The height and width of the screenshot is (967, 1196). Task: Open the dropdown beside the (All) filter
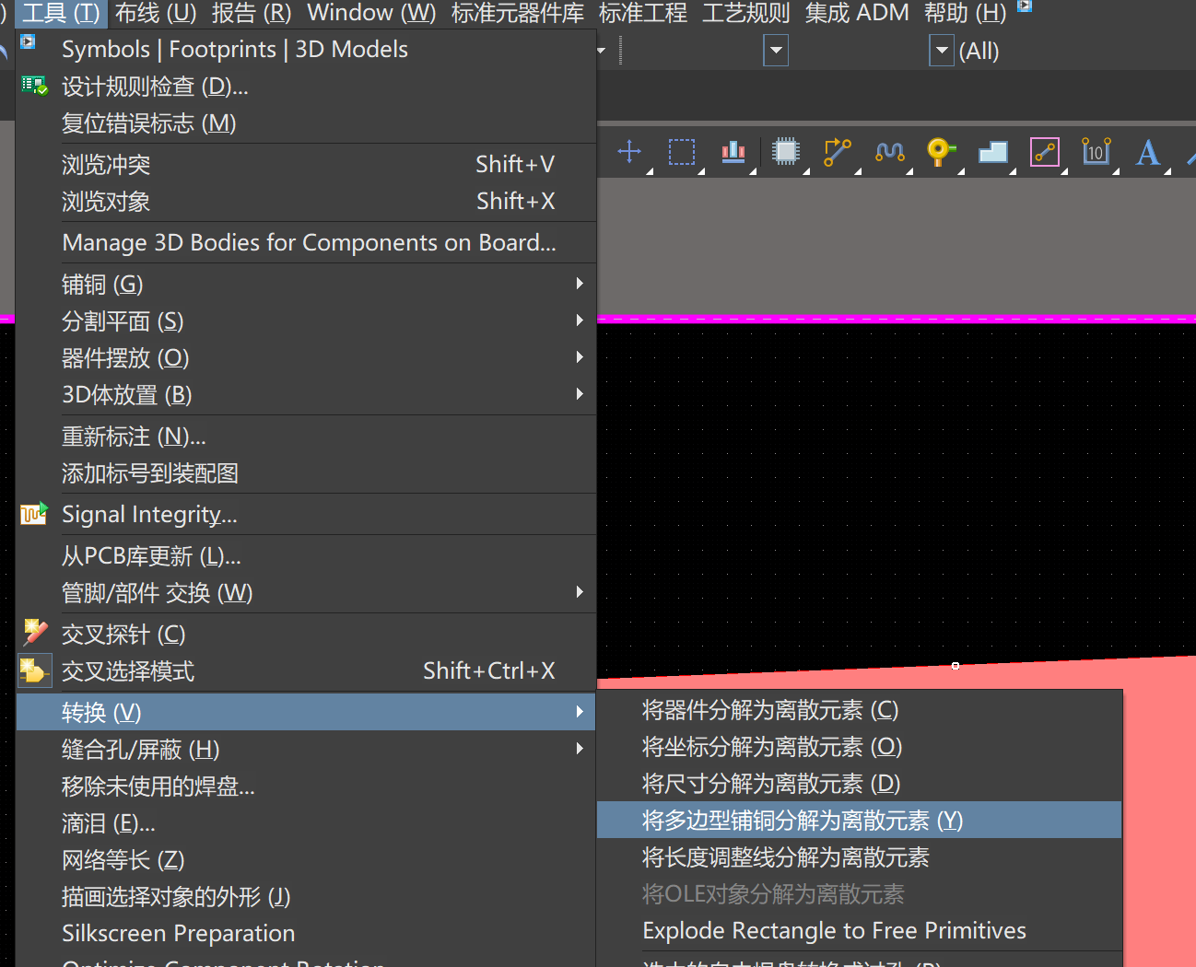click(x=941, y=51)
